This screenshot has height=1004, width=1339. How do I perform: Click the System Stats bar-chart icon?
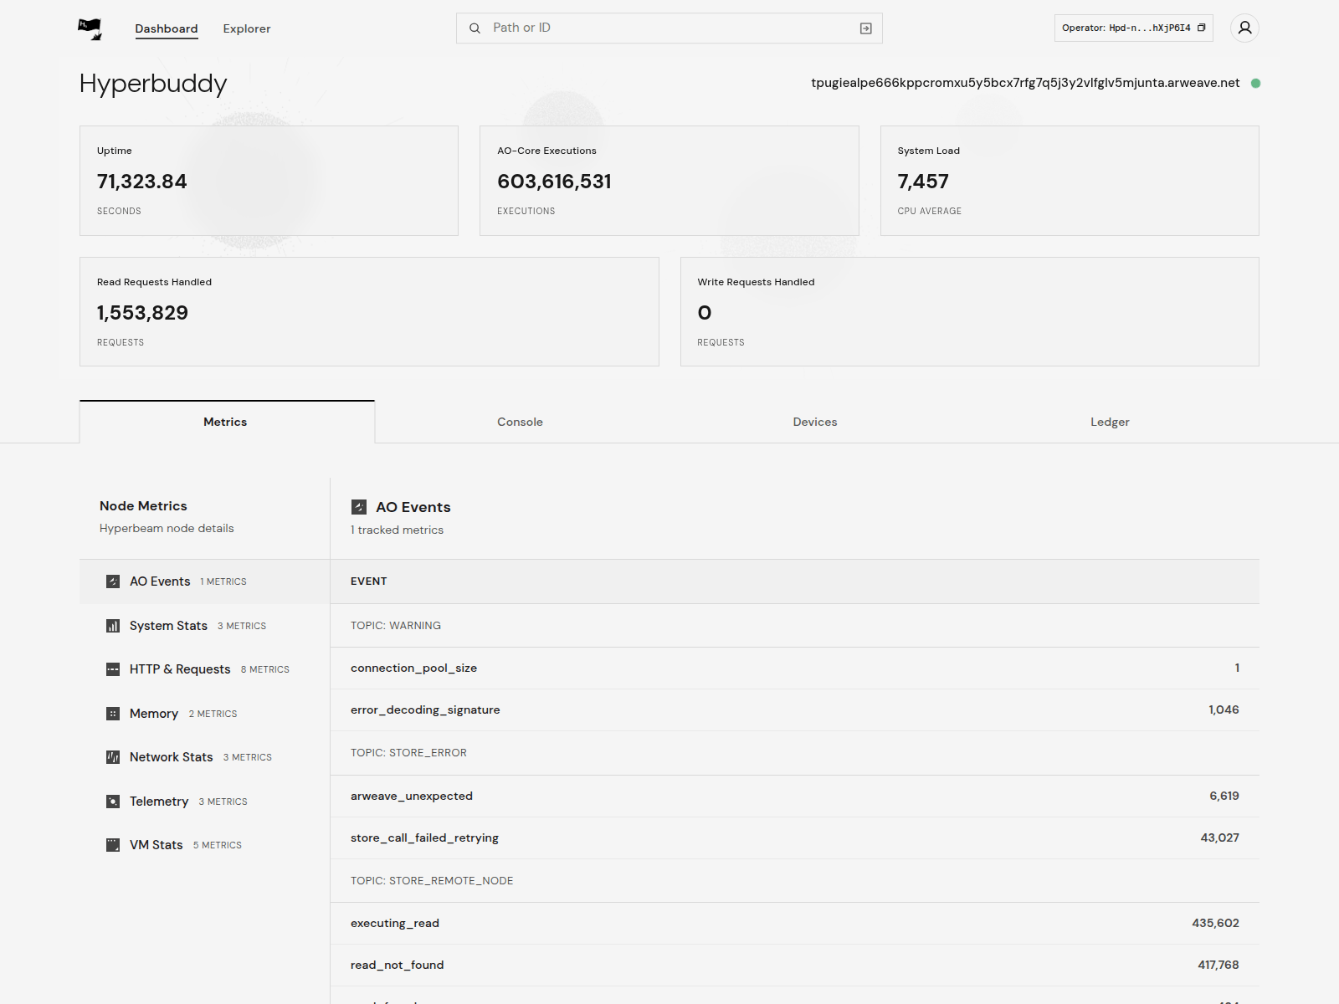coord(113,626)
